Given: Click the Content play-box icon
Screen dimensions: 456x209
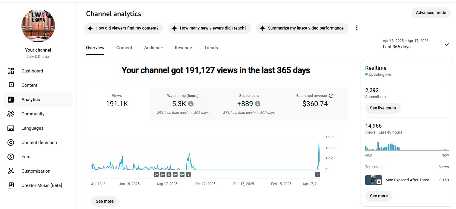Looking at the screenshot, I should (11, 85).
